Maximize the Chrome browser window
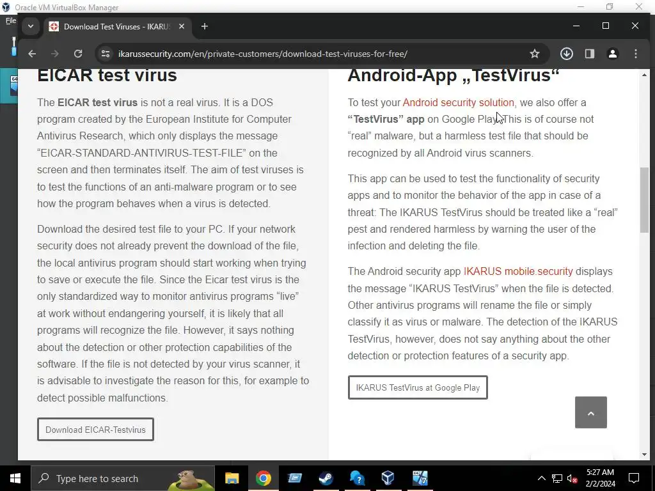The width and height of the screenshot is (655, 491). point(606,26)
